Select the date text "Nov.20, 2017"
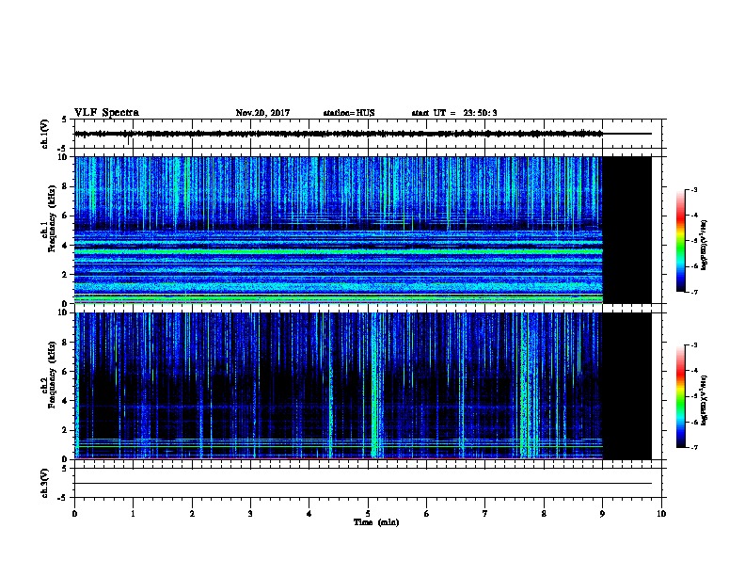Image resolution: width=745 pixels, height=576 pixels. pyautogui.click(x=262, y=113)
